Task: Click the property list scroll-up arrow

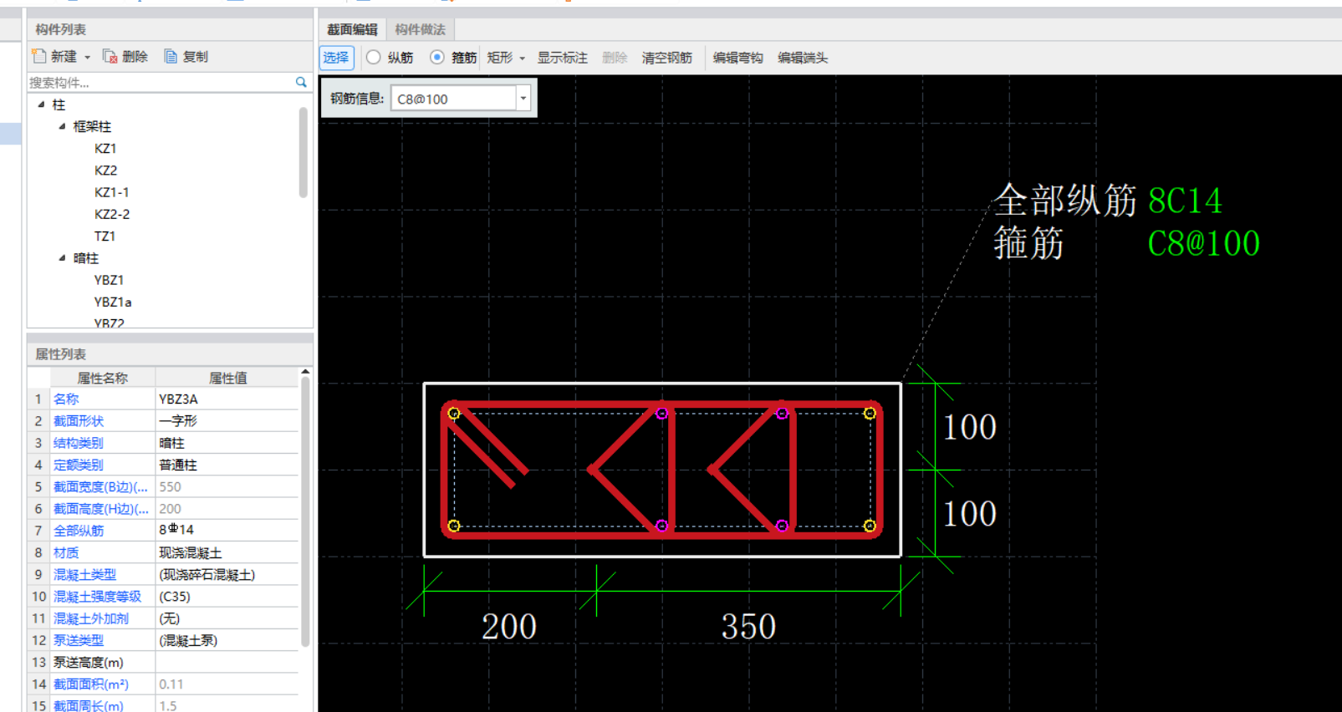Action: click(x=305, y=372)
